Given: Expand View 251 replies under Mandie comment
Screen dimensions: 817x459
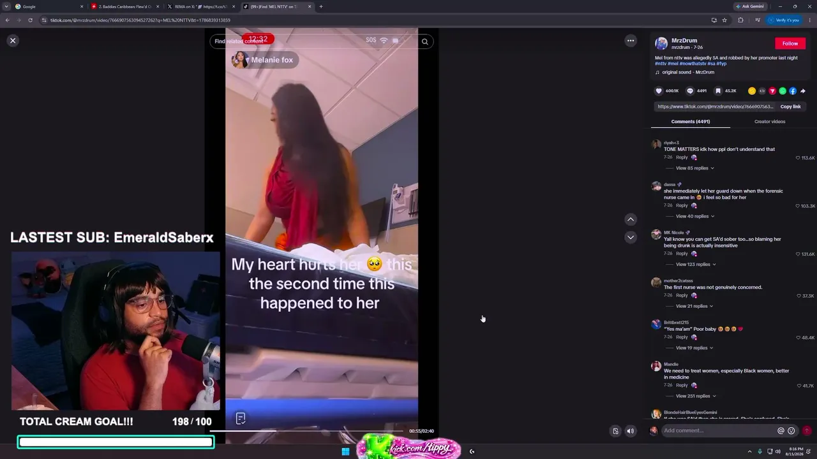Looking at the screenshot, I should coord(696,396).
